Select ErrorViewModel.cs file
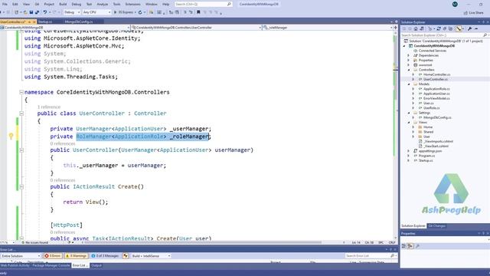Viewport: 490px width, 276px height. pos(436,98)
